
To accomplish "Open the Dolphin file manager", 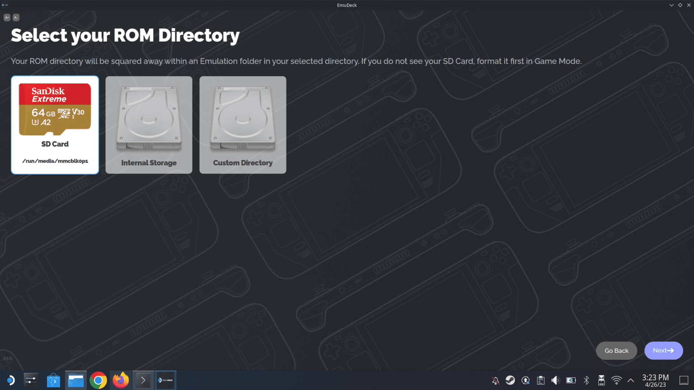I will [75, 380].
